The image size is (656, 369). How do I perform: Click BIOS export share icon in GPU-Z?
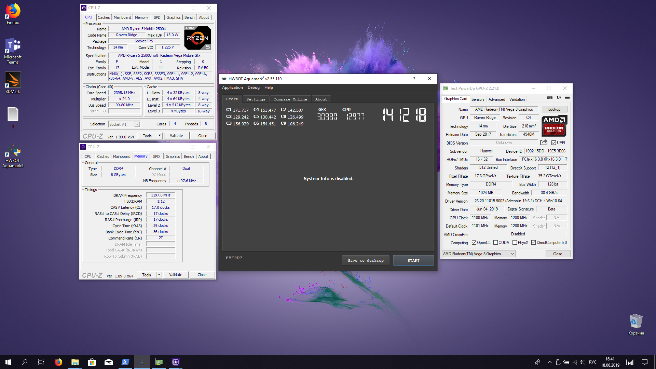544,142
